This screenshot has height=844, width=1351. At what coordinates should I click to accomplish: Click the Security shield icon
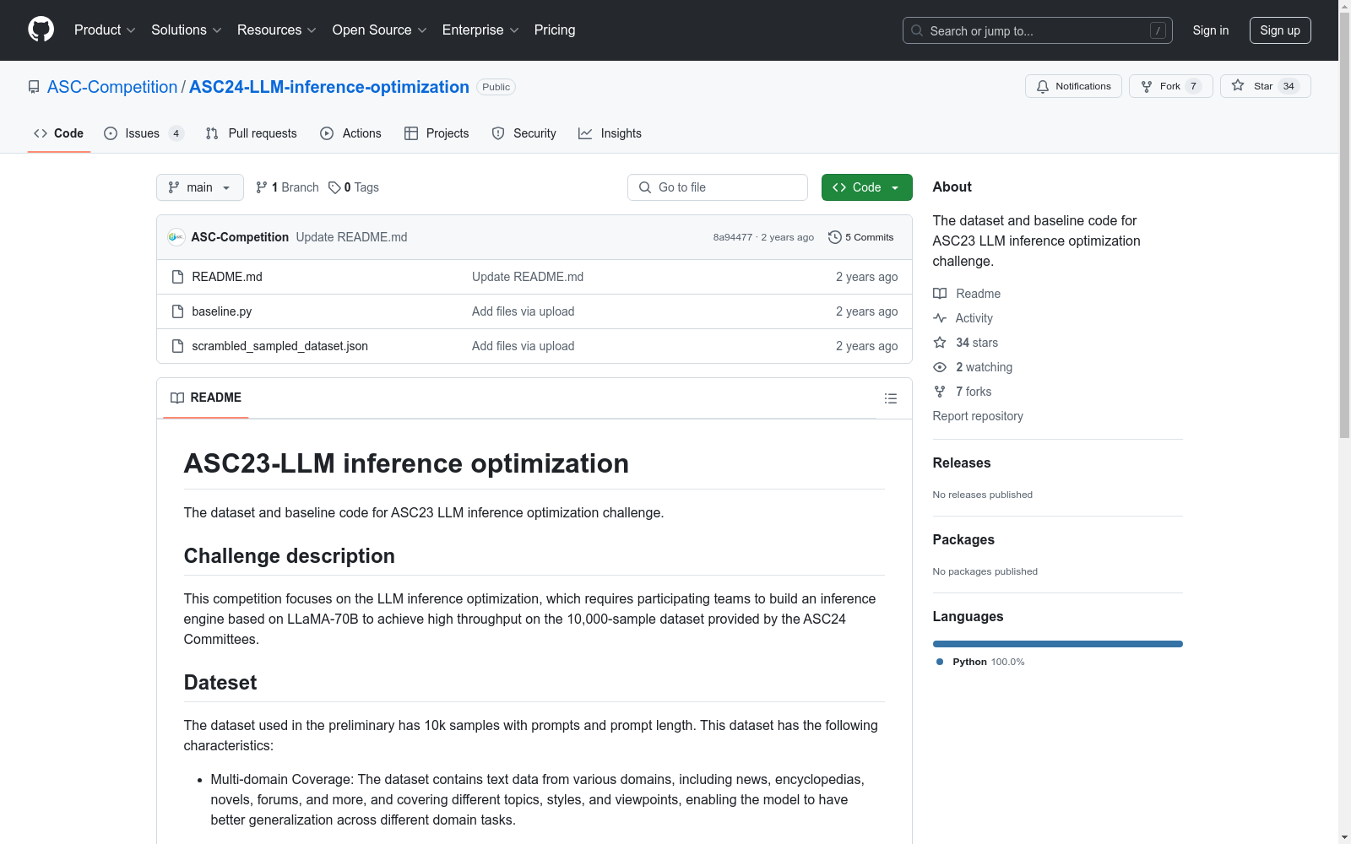click(498, 133)
